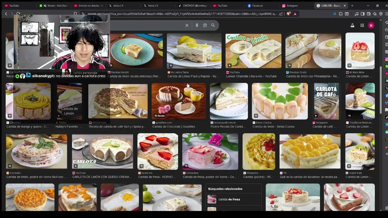Submit search with magnifying glass icon
388x218 pixels.
pos(213,25)
